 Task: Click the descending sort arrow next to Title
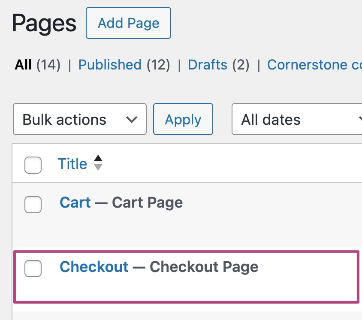click(98, 168)
